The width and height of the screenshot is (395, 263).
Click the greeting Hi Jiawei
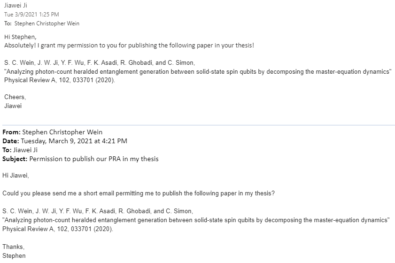15,175
